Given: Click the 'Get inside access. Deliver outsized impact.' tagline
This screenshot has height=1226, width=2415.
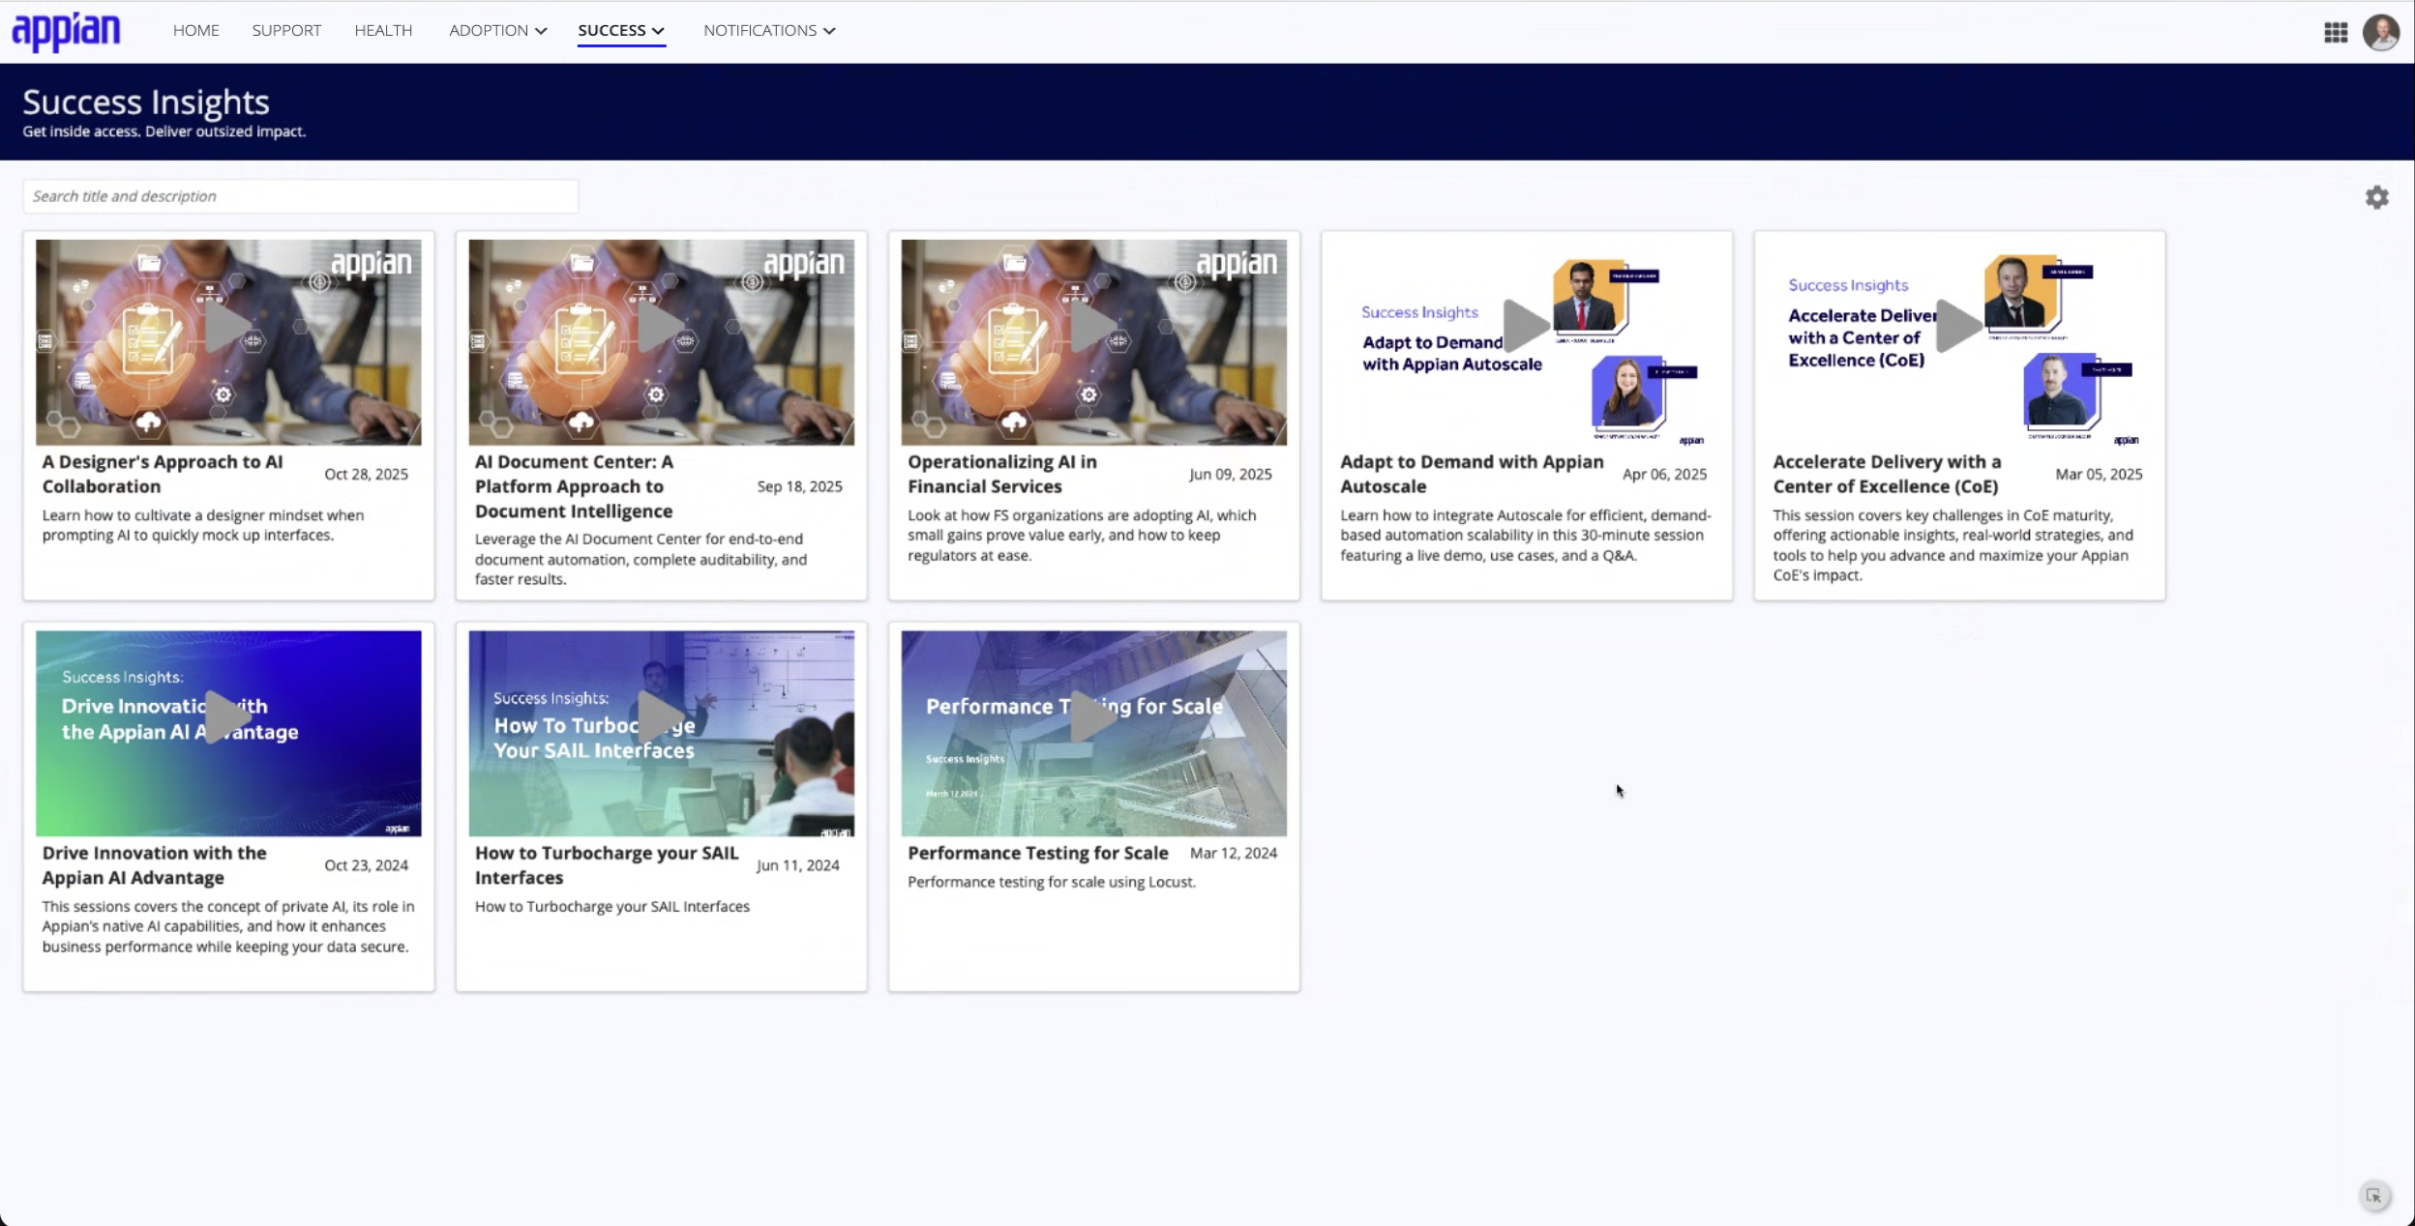Looking at the screenshot, I should [x=164, y=131].
